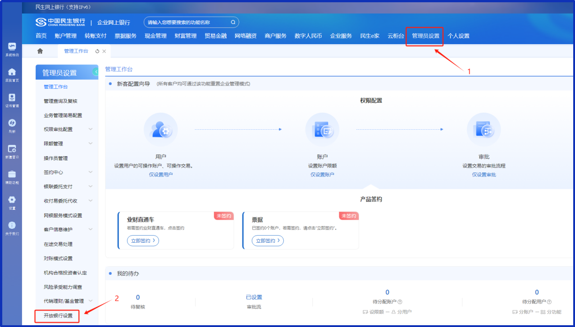Open a new window via 新建窗口 icon
The height and width of the screenshot is (327, 575).
point(12,149)
